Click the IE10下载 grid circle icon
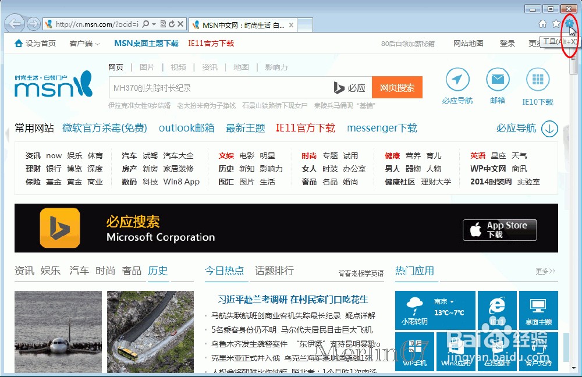This screenshot has width=582, height=377. click(538, 79)
